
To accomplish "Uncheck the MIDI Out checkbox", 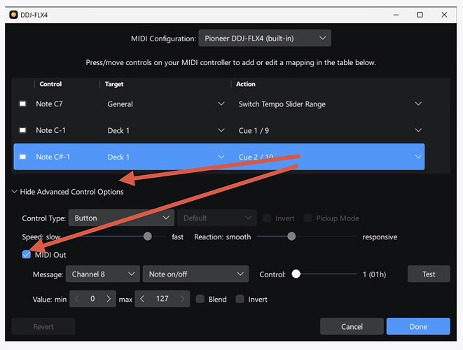I will 27,254.
